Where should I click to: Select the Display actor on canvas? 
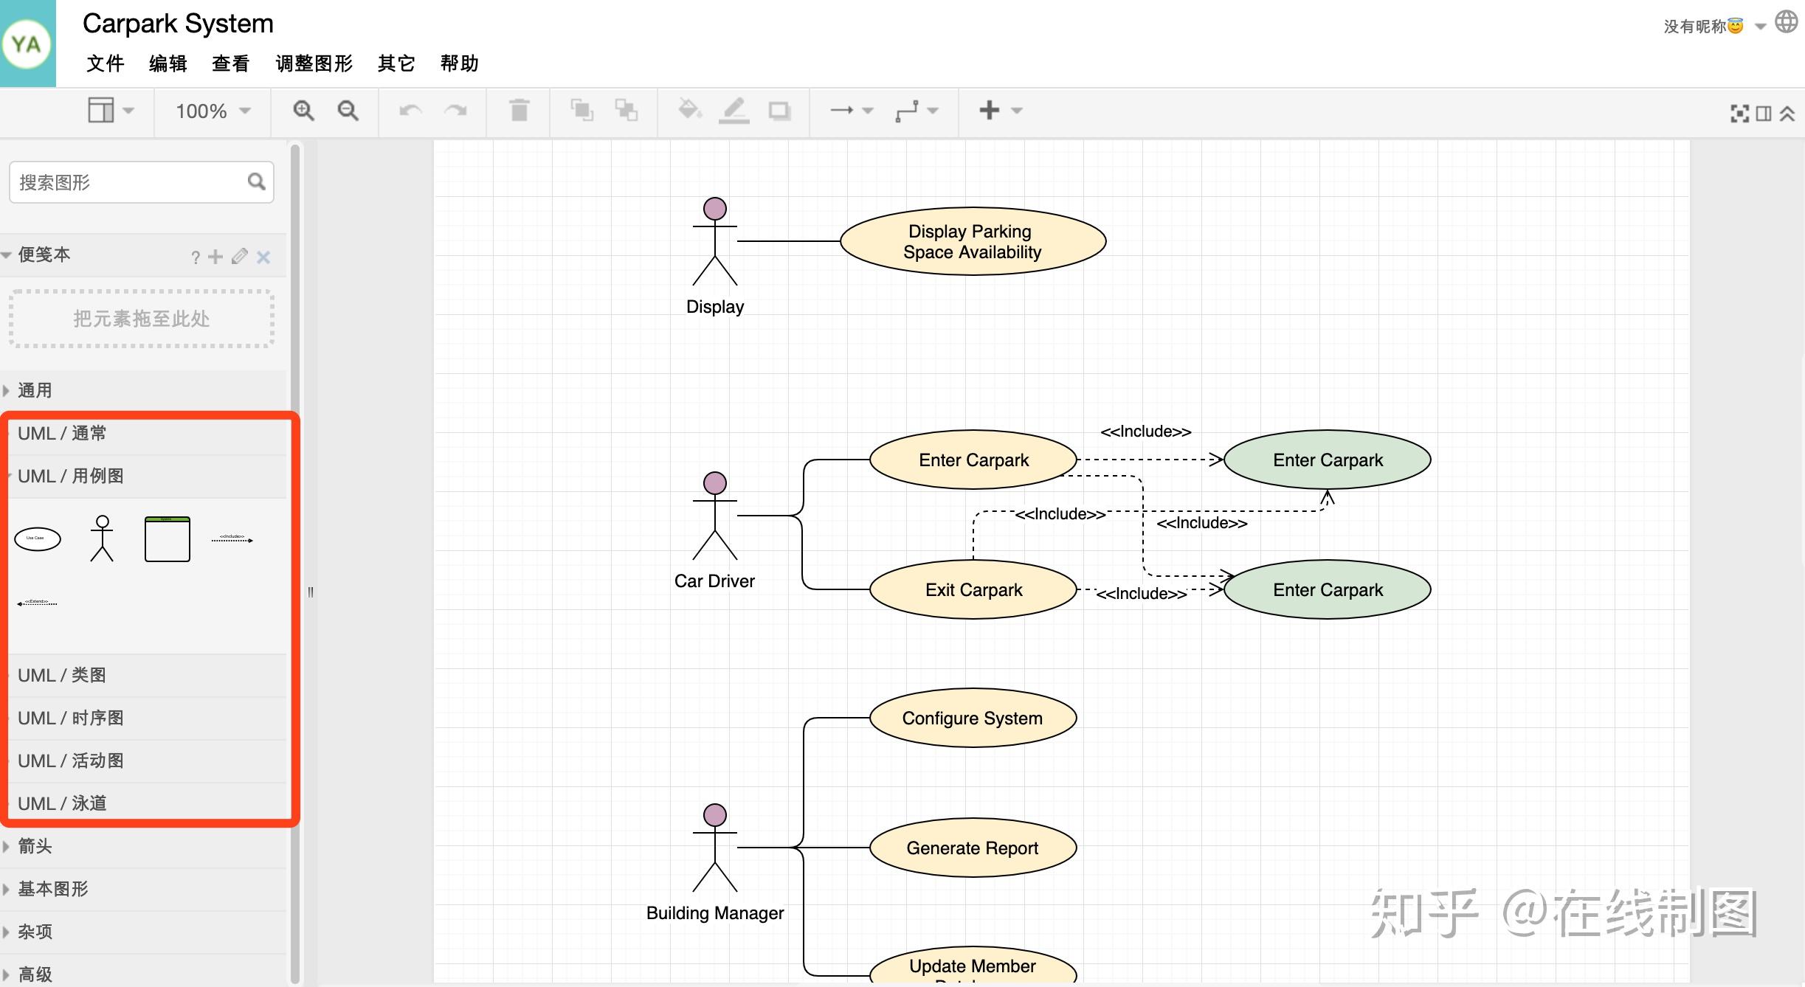click(x=714, y=242)
